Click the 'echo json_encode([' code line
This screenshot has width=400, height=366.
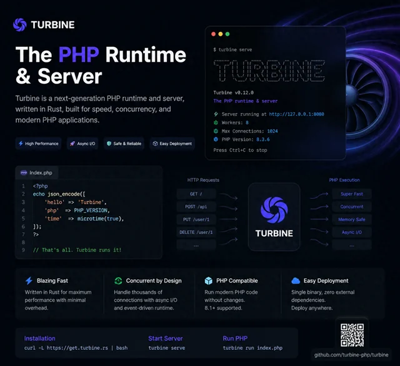click(59, 194)
